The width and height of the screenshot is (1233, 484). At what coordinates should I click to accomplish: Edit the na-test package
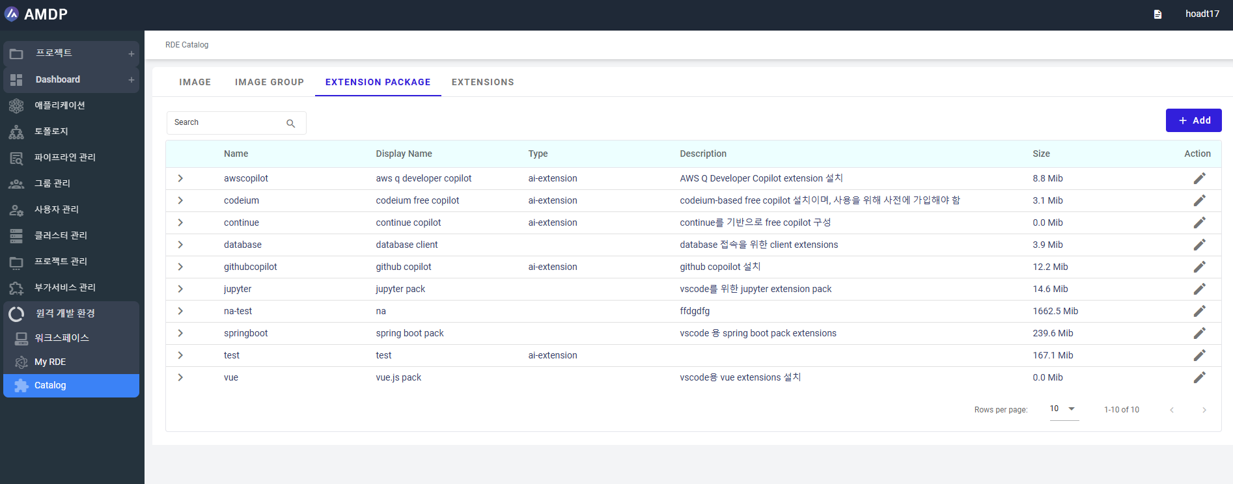(1199, 311)
